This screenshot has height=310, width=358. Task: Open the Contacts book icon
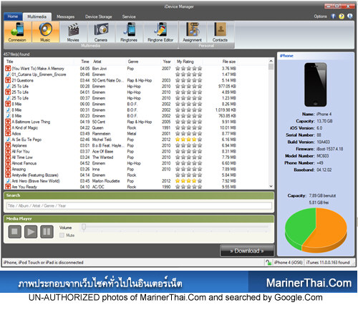pyautogui.click(x=220, y=32)
